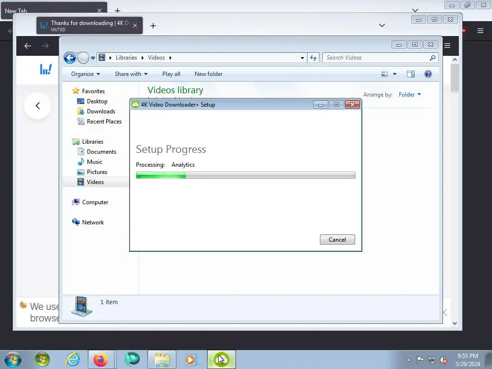Viewport: 492px width, 369px height.
Task: Change the view icon button
Action: click(384, 74)
